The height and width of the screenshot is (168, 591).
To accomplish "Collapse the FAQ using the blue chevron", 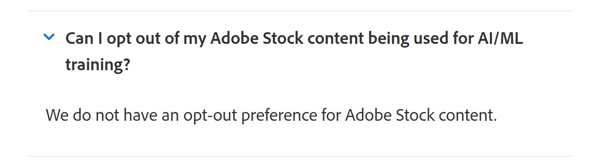I will (49, 37).
